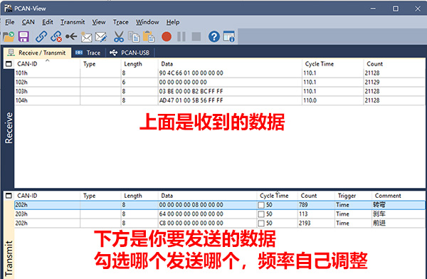Select the received 103h message row

(x=219, y=91)
